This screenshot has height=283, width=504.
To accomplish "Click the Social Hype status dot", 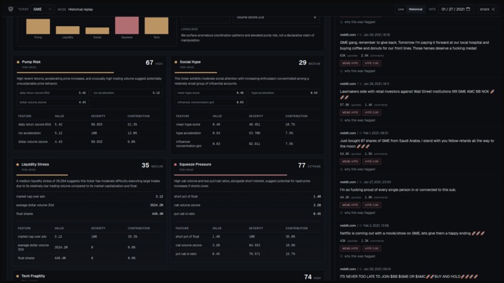I will (x=176, y=62).
